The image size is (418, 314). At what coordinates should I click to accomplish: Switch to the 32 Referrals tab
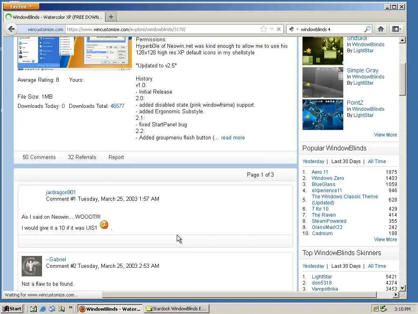point(82,157)
